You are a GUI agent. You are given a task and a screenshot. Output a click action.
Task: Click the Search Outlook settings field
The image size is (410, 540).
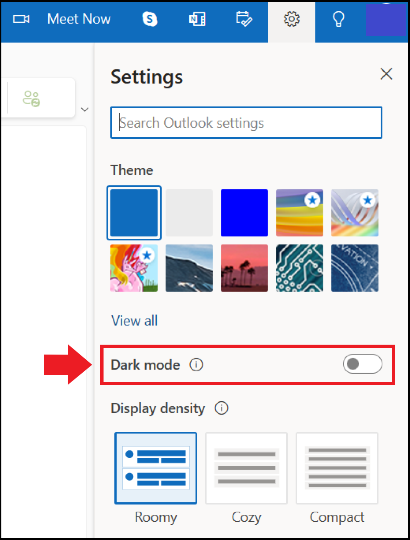(246, 123)
